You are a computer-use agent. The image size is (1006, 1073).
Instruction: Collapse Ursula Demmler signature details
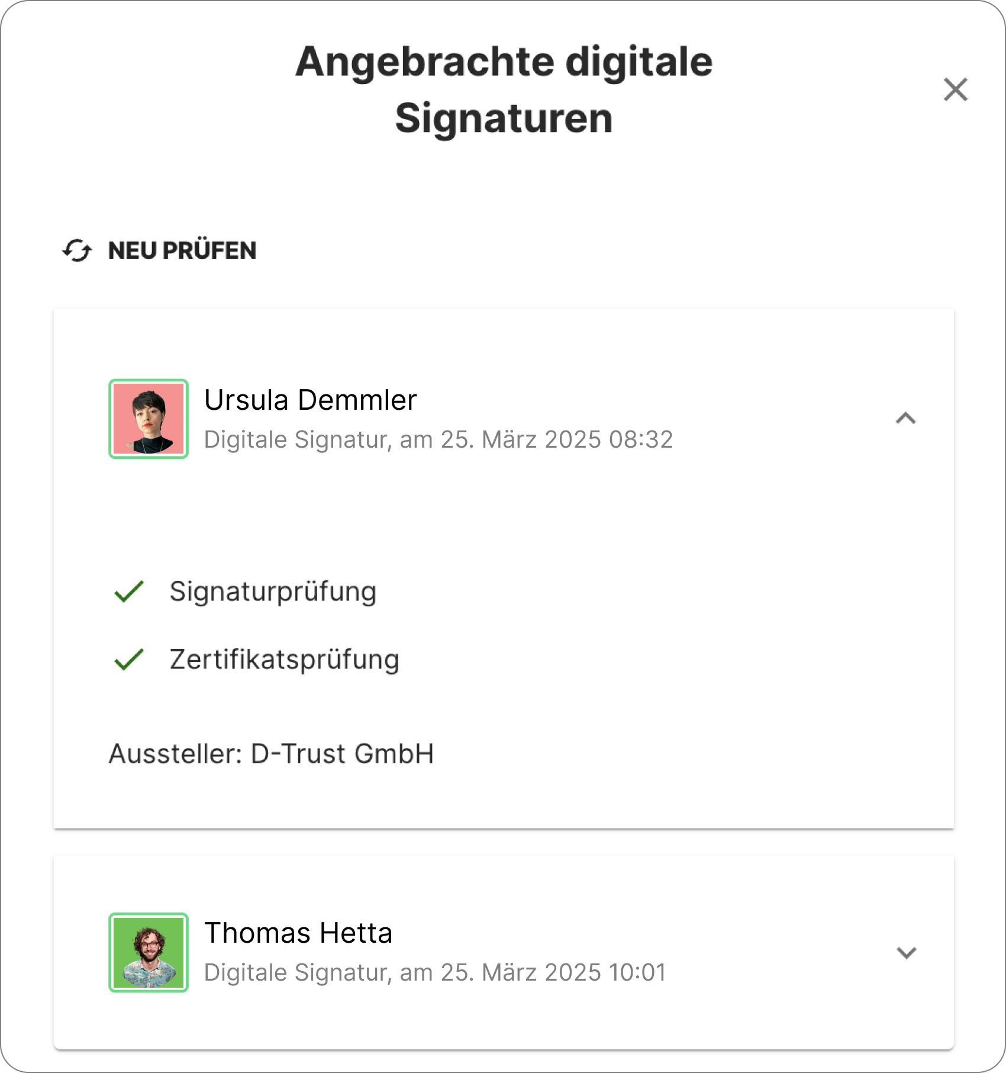pyautogui.click(x=905, y=419)
